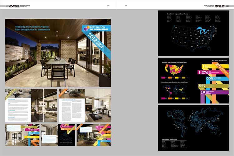Open the bottom-left spread thumbnail with staircase

point(22,135)
